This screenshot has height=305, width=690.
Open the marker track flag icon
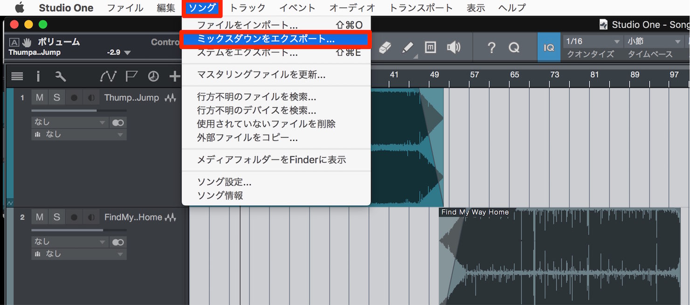click(x=132, y=76)
